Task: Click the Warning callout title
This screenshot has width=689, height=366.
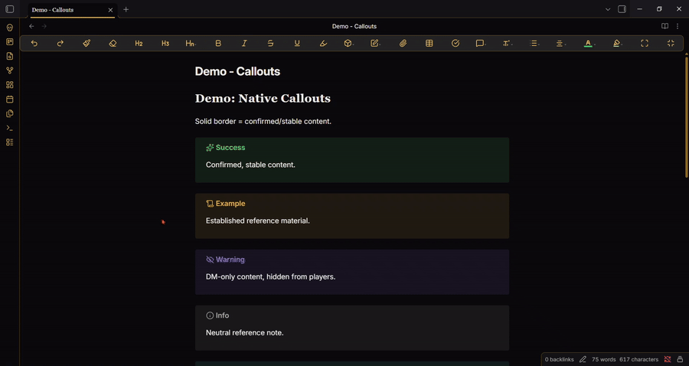Action: [230, 260]
